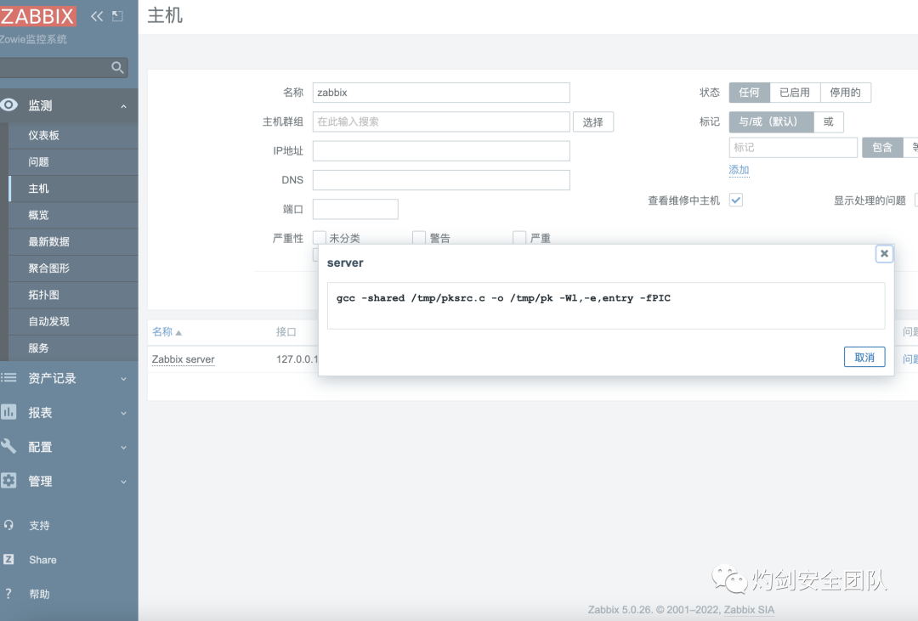Select 已启用 status option

795,93
